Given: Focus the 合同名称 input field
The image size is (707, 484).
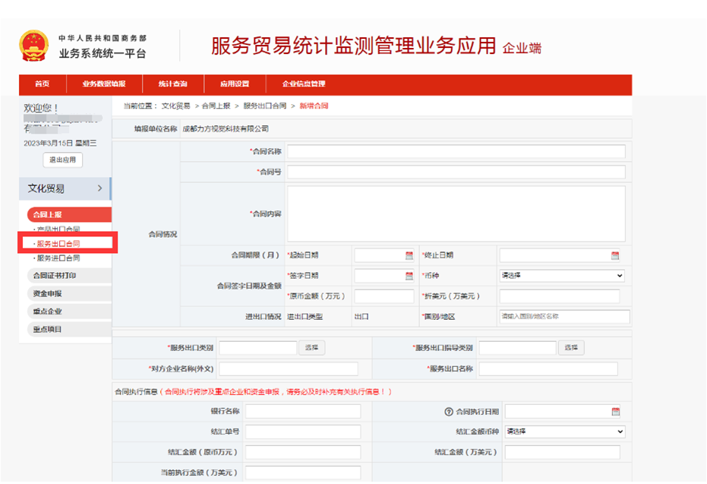Looking at the screenshot, I should (x=456, y=151).
